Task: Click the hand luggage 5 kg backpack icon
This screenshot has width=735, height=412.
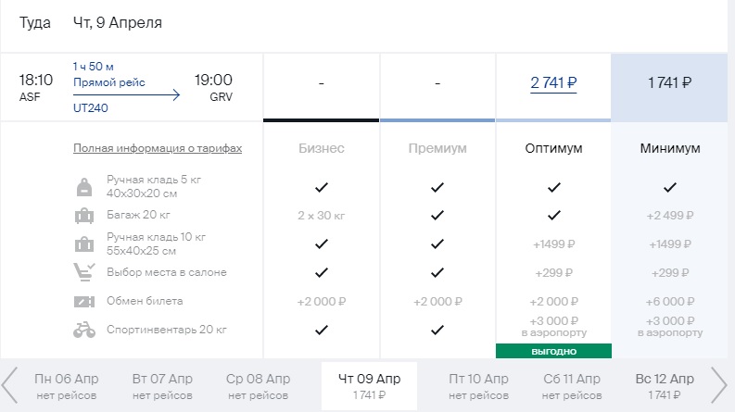Action: click(x=84, y=187)
